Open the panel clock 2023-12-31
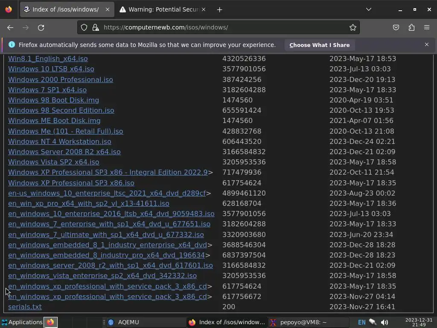 [x=419, y=322]
